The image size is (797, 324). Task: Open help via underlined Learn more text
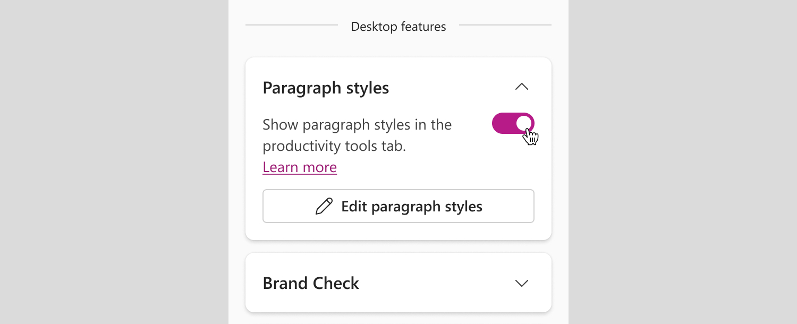(300, 167)
